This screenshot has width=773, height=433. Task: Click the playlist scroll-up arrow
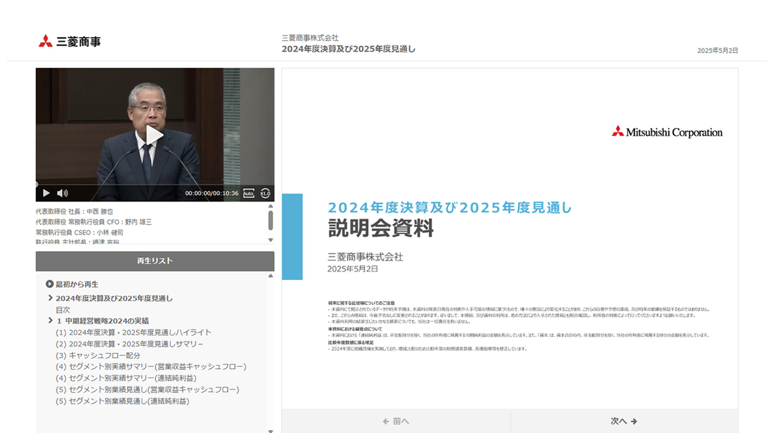click(270, 276)
